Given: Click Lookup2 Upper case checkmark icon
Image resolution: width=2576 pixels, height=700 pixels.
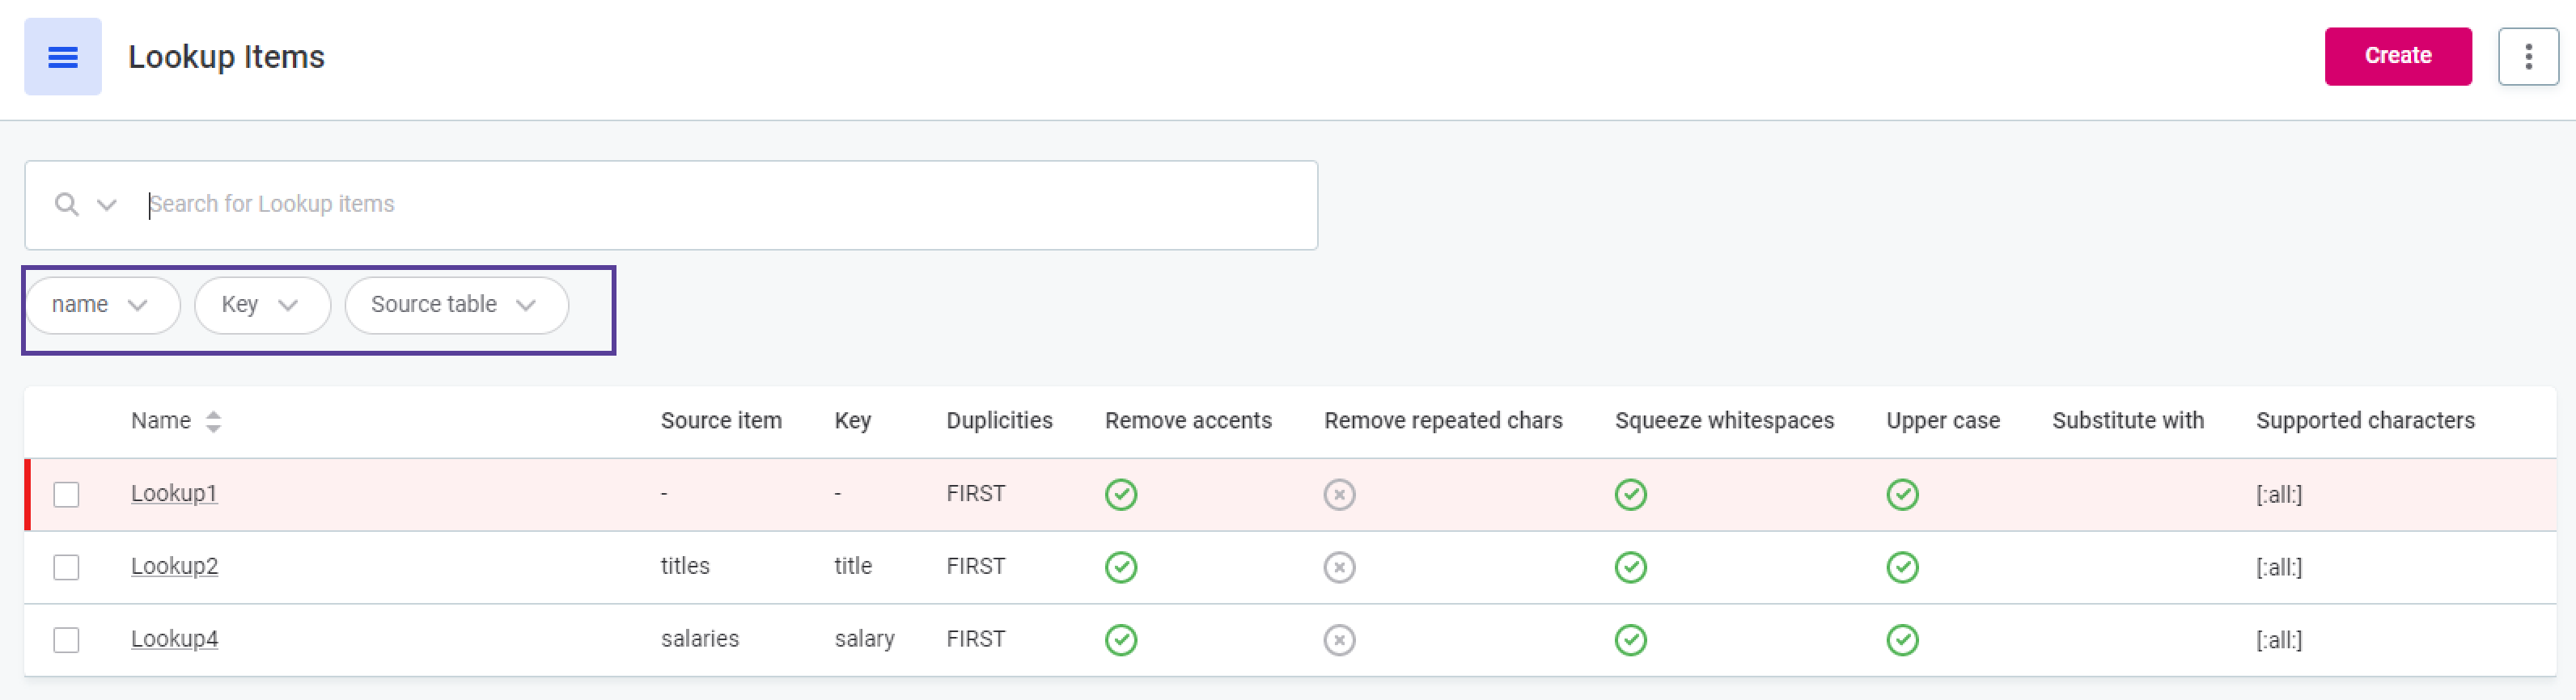Looking at the screenshot, I should (1901, 567).
